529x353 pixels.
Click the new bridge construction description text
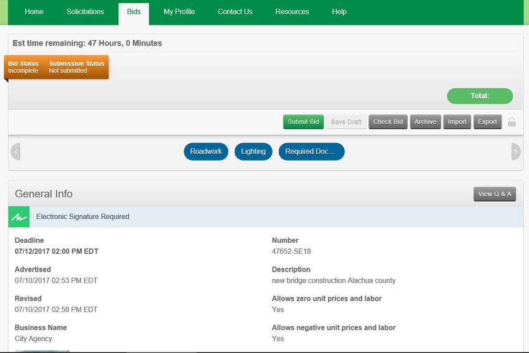(x=334, y=280)
